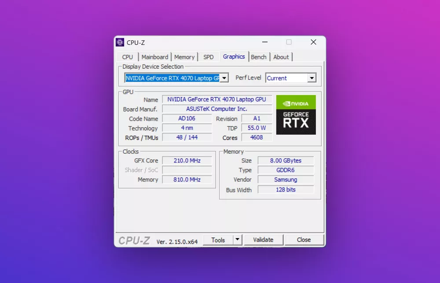Click the Bus Width value '128 bits'
Viewport: 440px width, 283px height.
tap(286, 190)
